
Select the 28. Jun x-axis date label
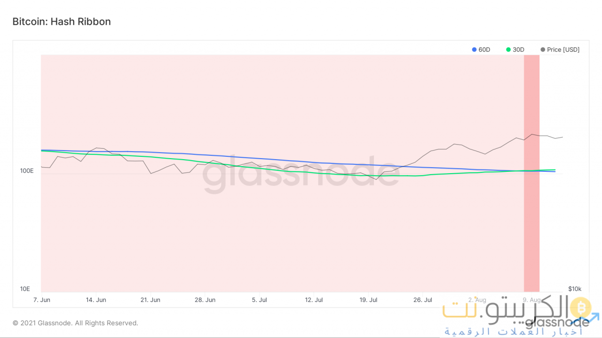[204, 300]
